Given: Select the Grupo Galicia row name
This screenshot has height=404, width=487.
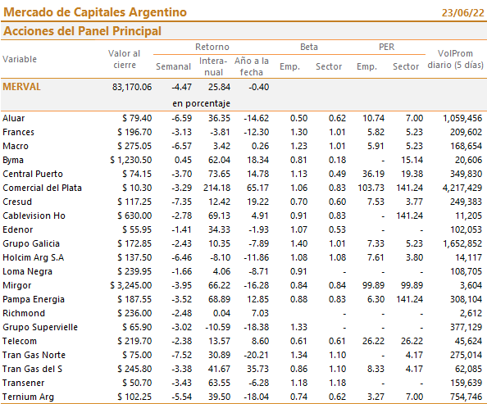Looking at the screenshot, I should pyautogui.click(x=31, y=243).
